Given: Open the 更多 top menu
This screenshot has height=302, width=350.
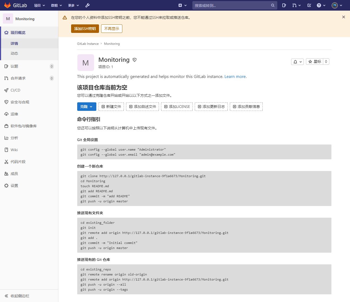Looking at the screenshot, I should point(74,5).
